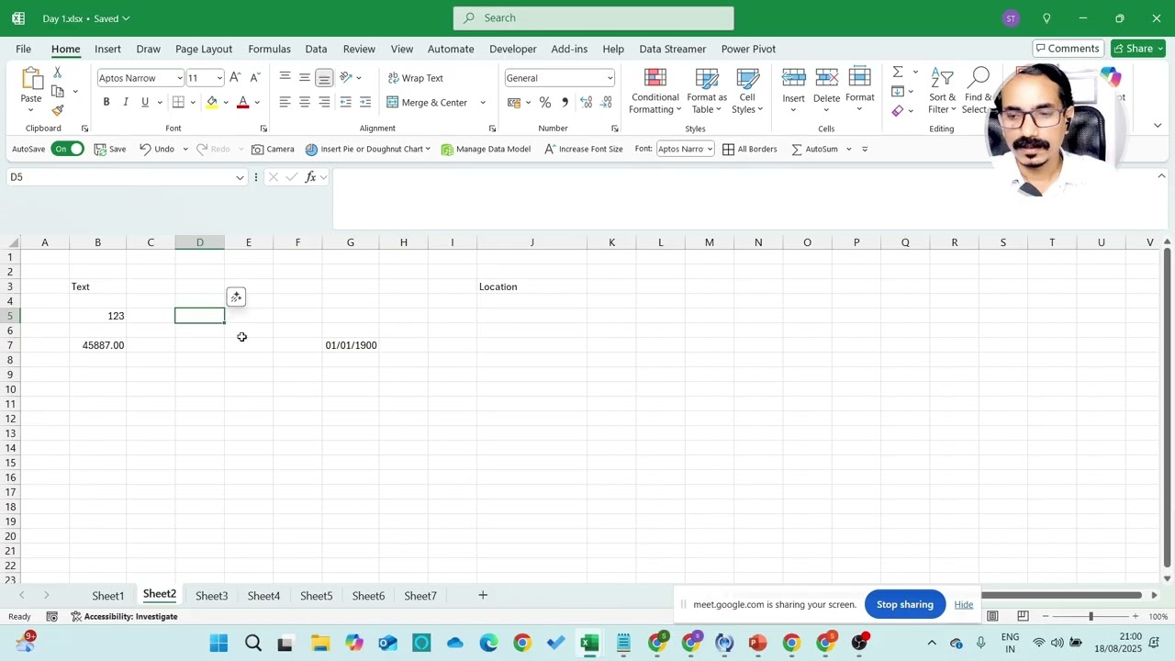Open font name dropdown Aptos Narrow

point(179,78)
